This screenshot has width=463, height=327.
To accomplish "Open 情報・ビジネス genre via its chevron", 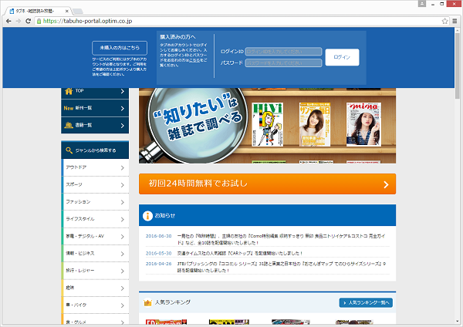I will click(x=122, y=254).
